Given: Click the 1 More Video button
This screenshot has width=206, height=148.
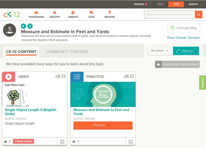Looking at the screenshot, I should pyautogui.click(x=23, y=141).
